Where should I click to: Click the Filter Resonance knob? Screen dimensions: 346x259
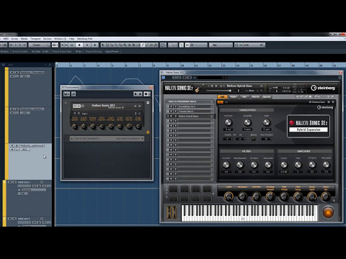240,165
